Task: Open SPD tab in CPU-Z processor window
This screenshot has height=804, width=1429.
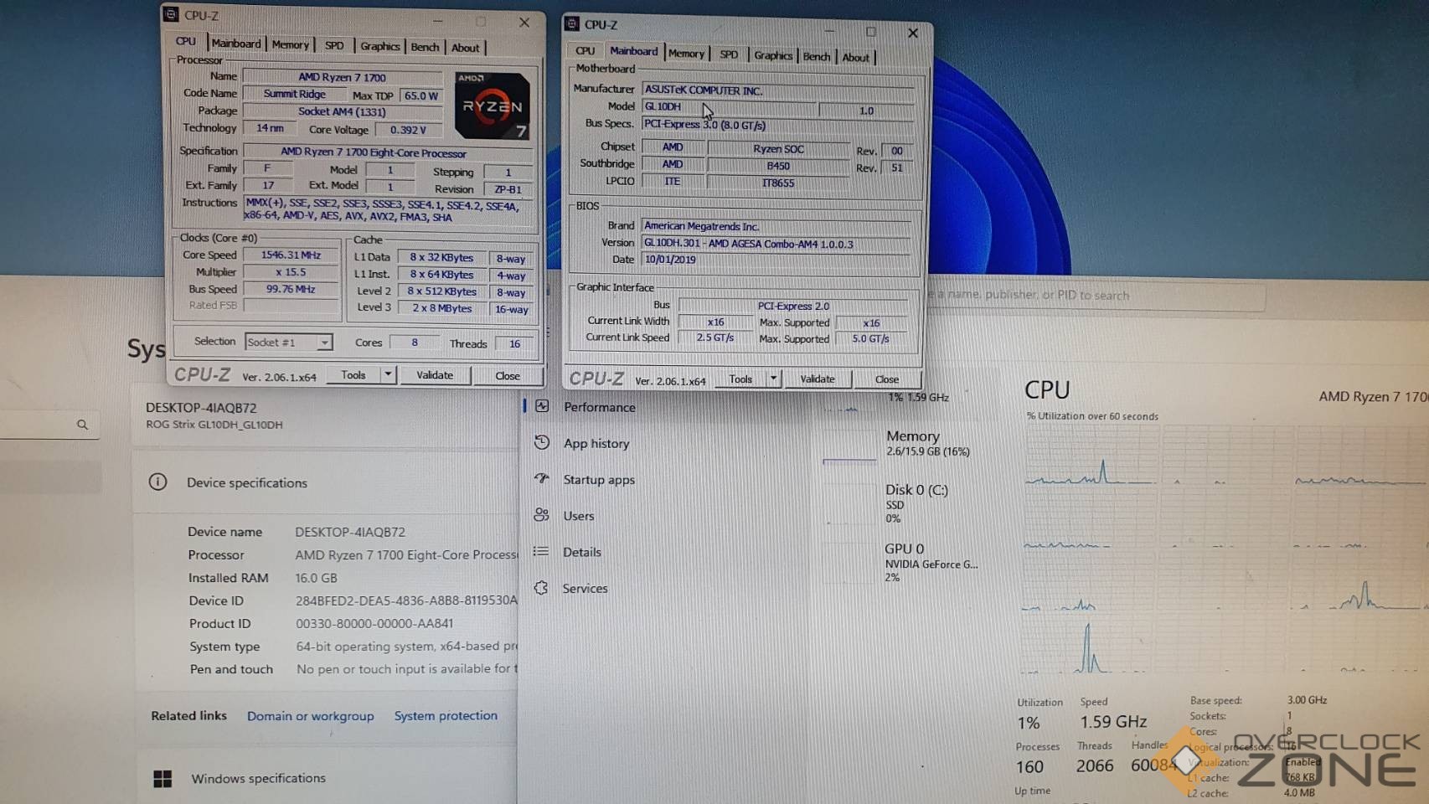Action: coord(334,45)
